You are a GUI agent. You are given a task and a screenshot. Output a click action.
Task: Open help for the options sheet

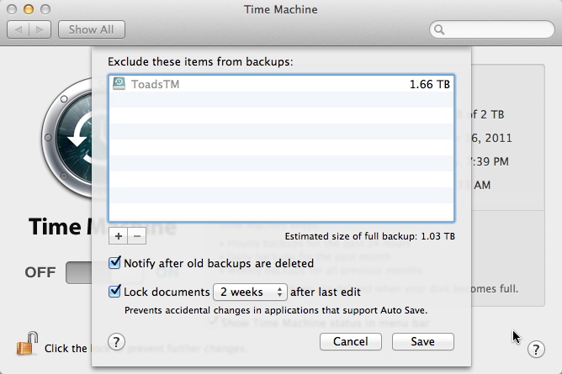click(x=116, y=342)
